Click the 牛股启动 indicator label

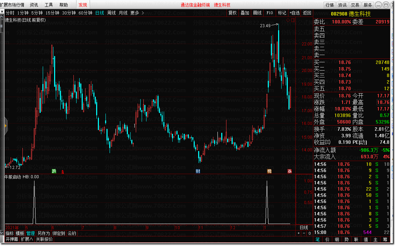tap(13, 177)
